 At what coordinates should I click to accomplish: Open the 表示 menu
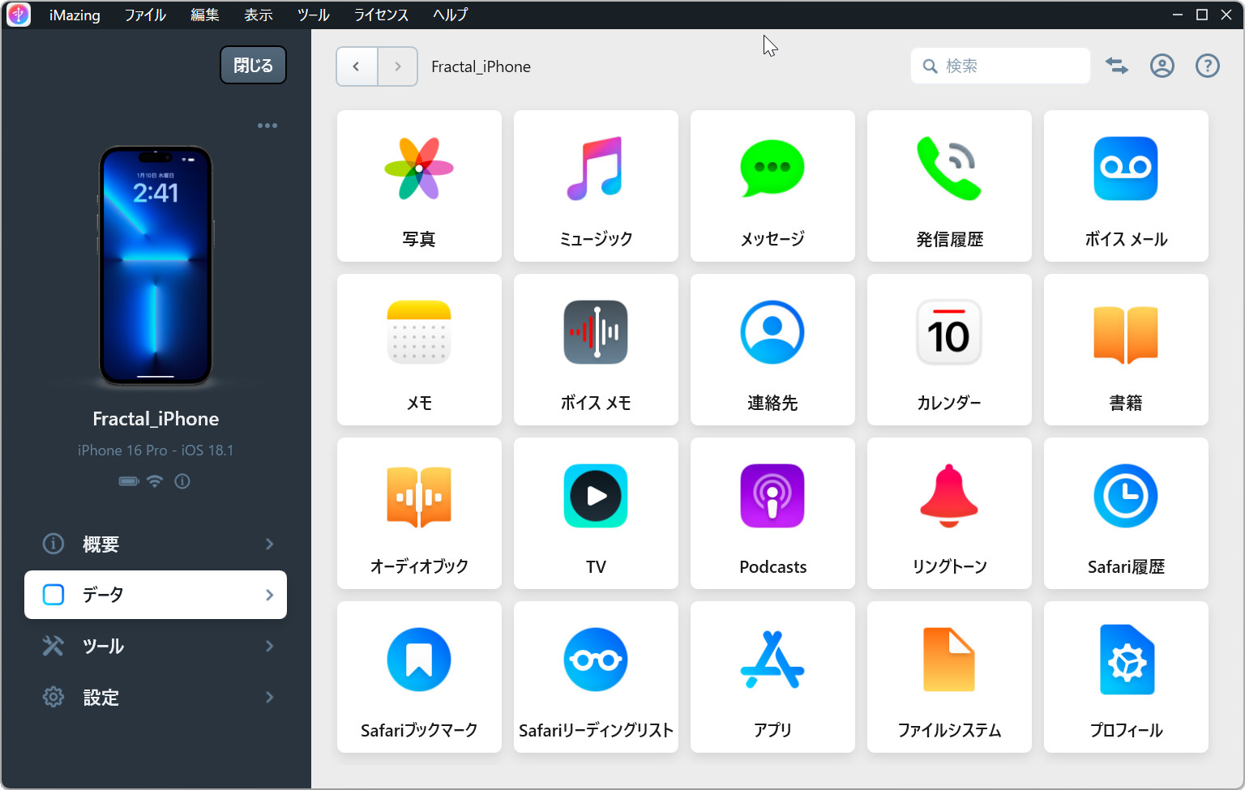(x=259, y=15)
